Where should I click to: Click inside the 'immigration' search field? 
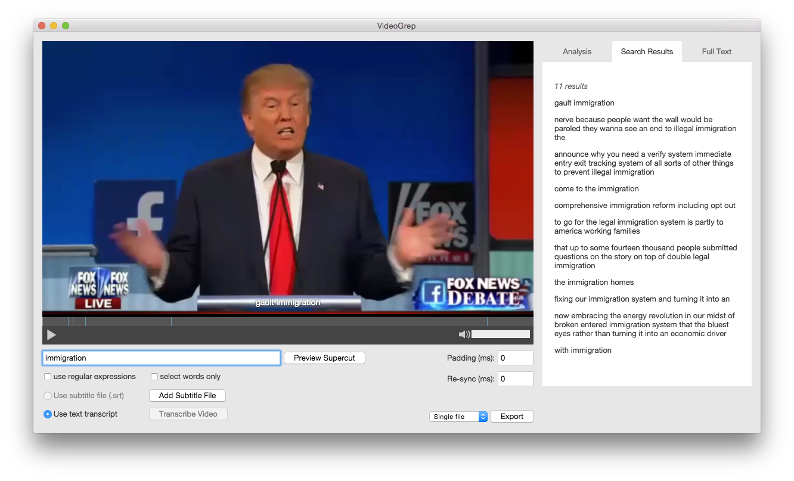(161, 358)
